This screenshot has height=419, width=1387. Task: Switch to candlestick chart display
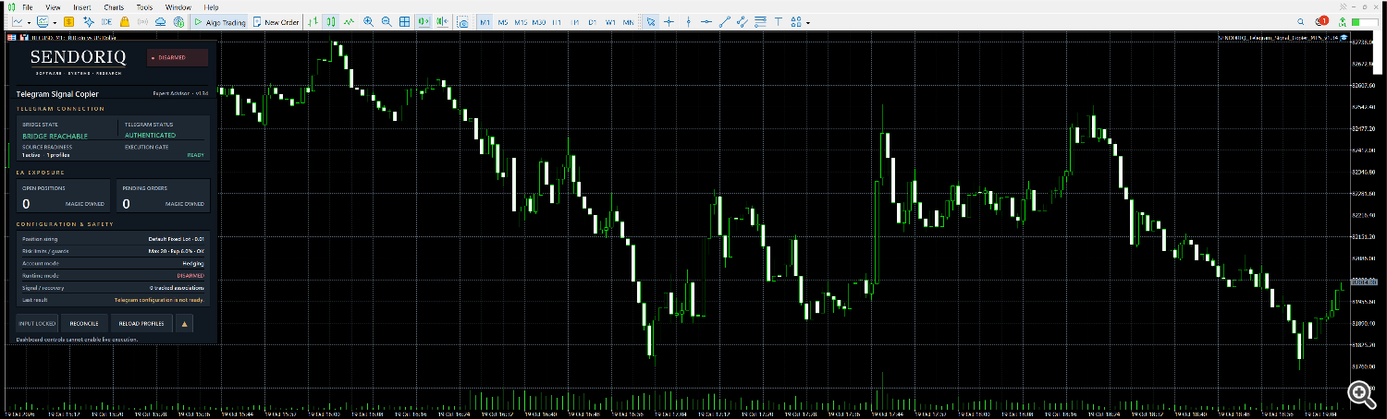click(x=330, y=21)
